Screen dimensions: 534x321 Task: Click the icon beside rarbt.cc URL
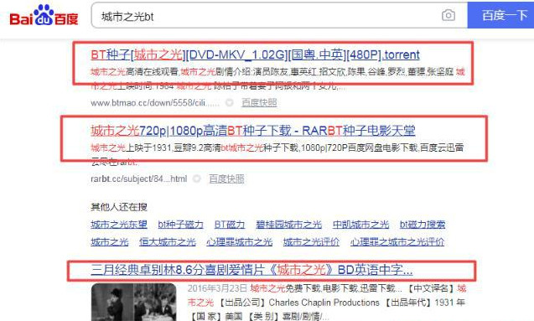196,179
